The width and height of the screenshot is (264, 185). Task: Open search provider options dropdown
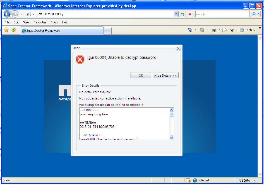(x=259, y=14)
